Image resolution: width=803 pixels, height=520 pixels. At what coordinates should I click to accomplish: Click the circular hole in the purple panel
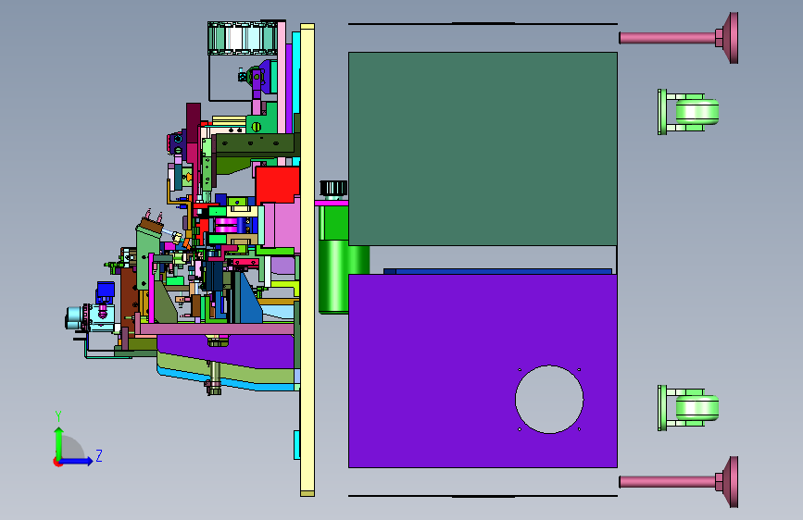pyautogui.click(x=549, y=399)
